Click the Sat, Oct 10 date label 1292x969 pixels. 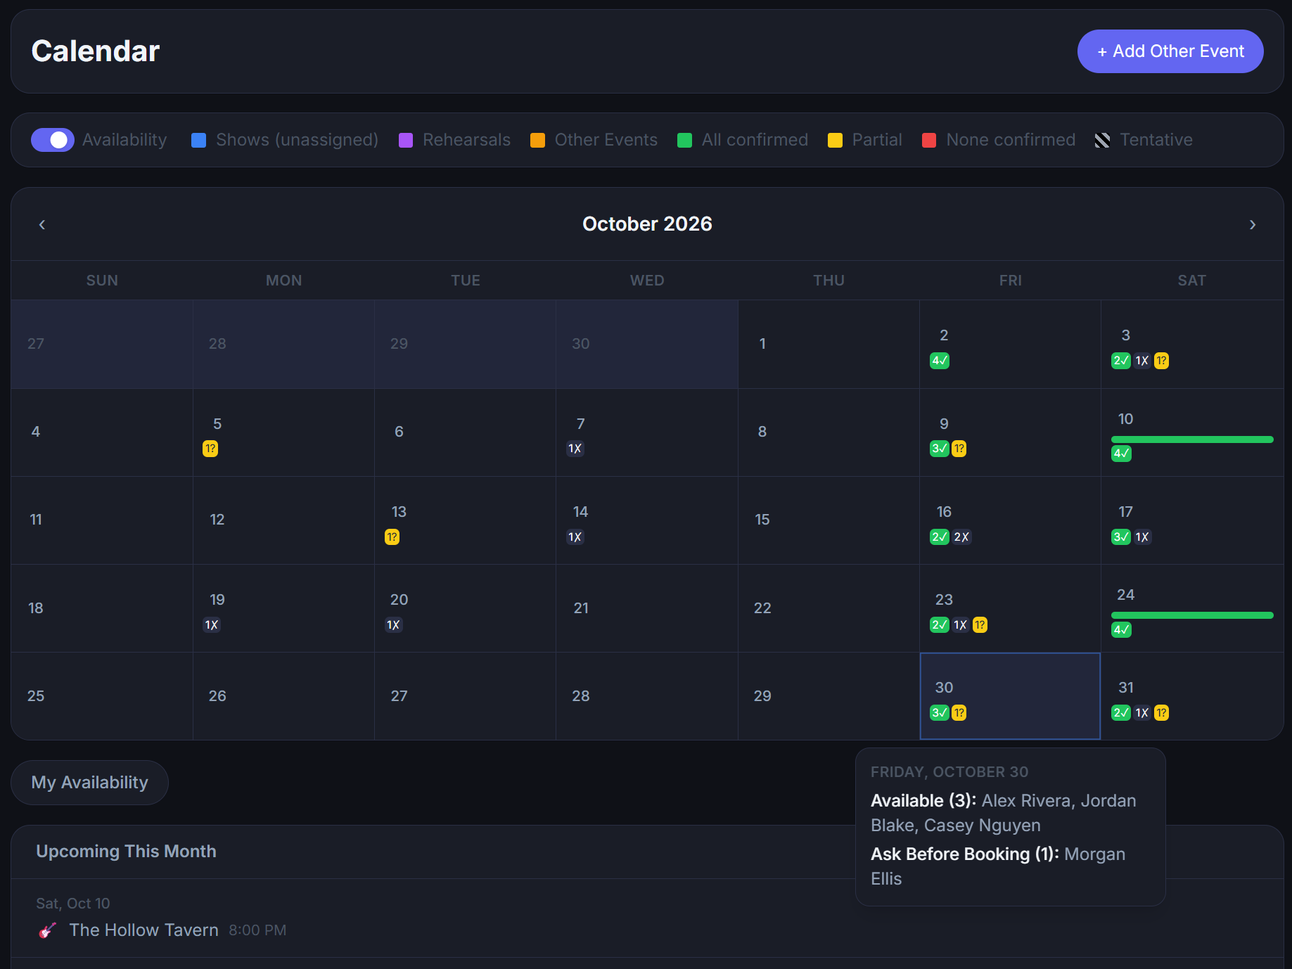click(x=73, y=904)
